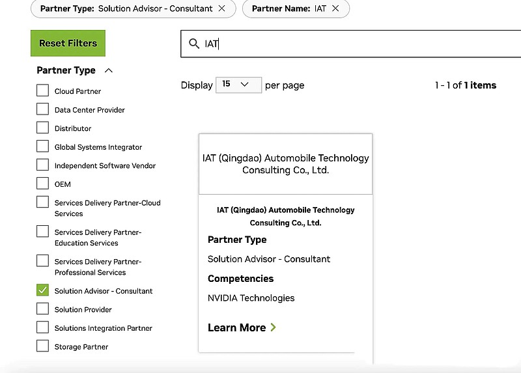Collapse the Partner Type filter section
This screenshot has width=521, height=373.
(109, 70)
